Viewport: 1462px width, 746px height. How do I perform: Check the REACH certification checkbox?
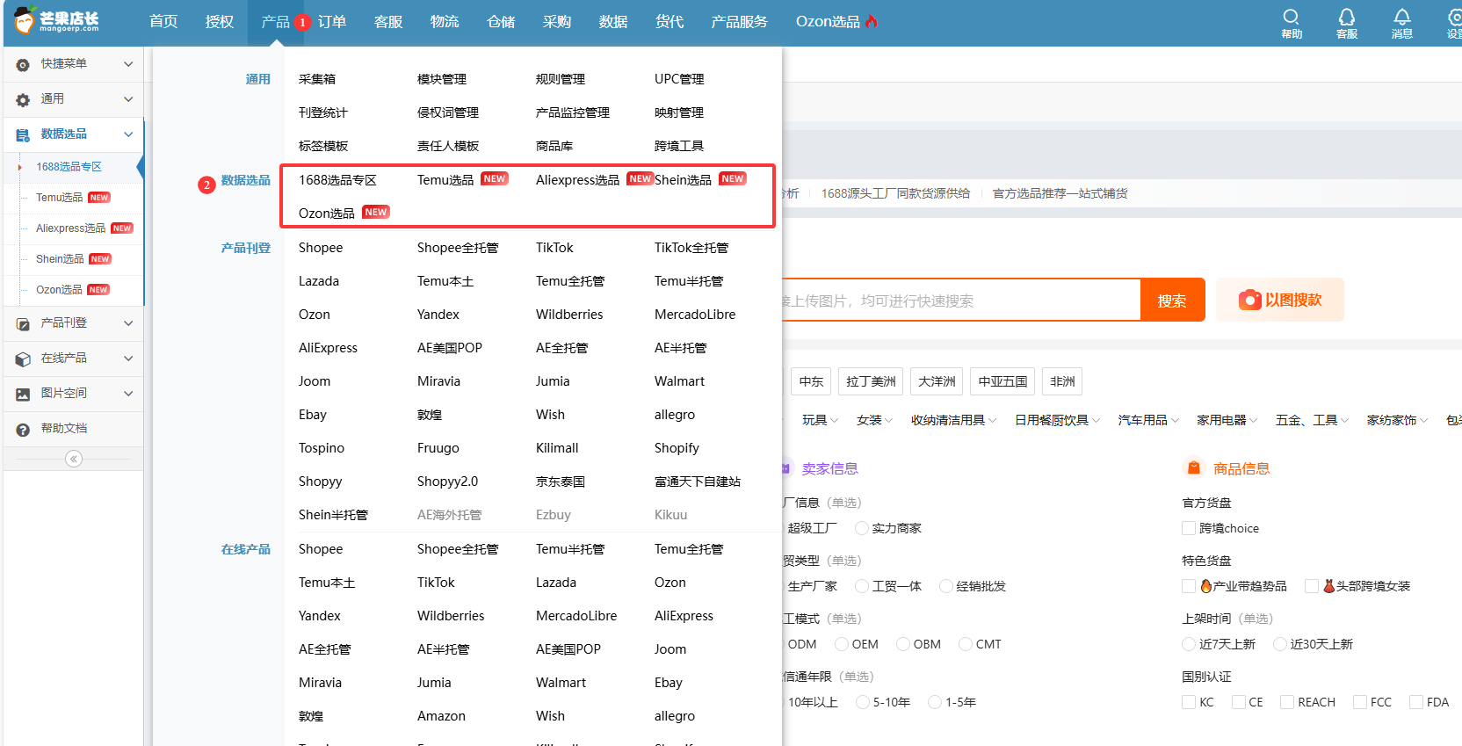1287,702
